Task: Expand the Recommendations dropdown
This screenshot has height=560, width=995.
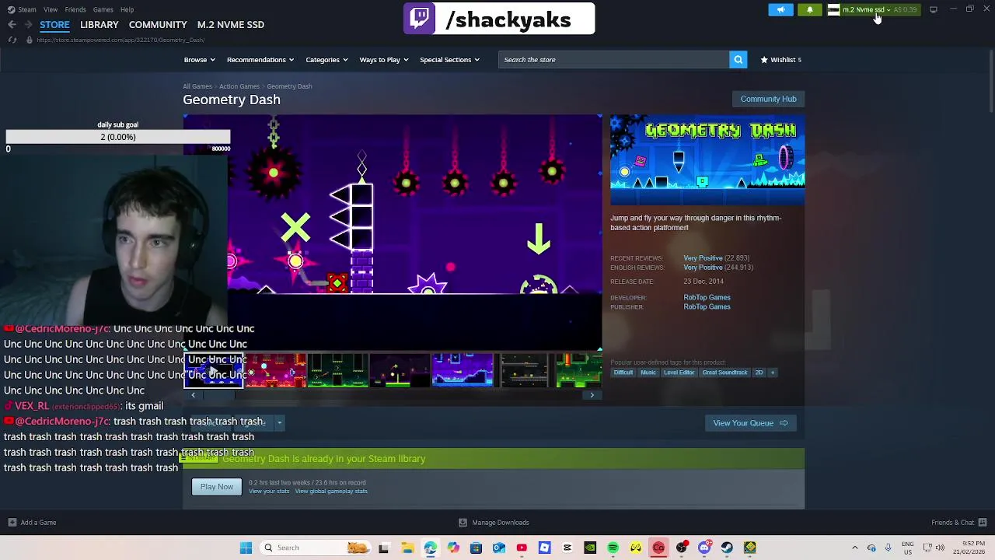Action: click(260, 60)
